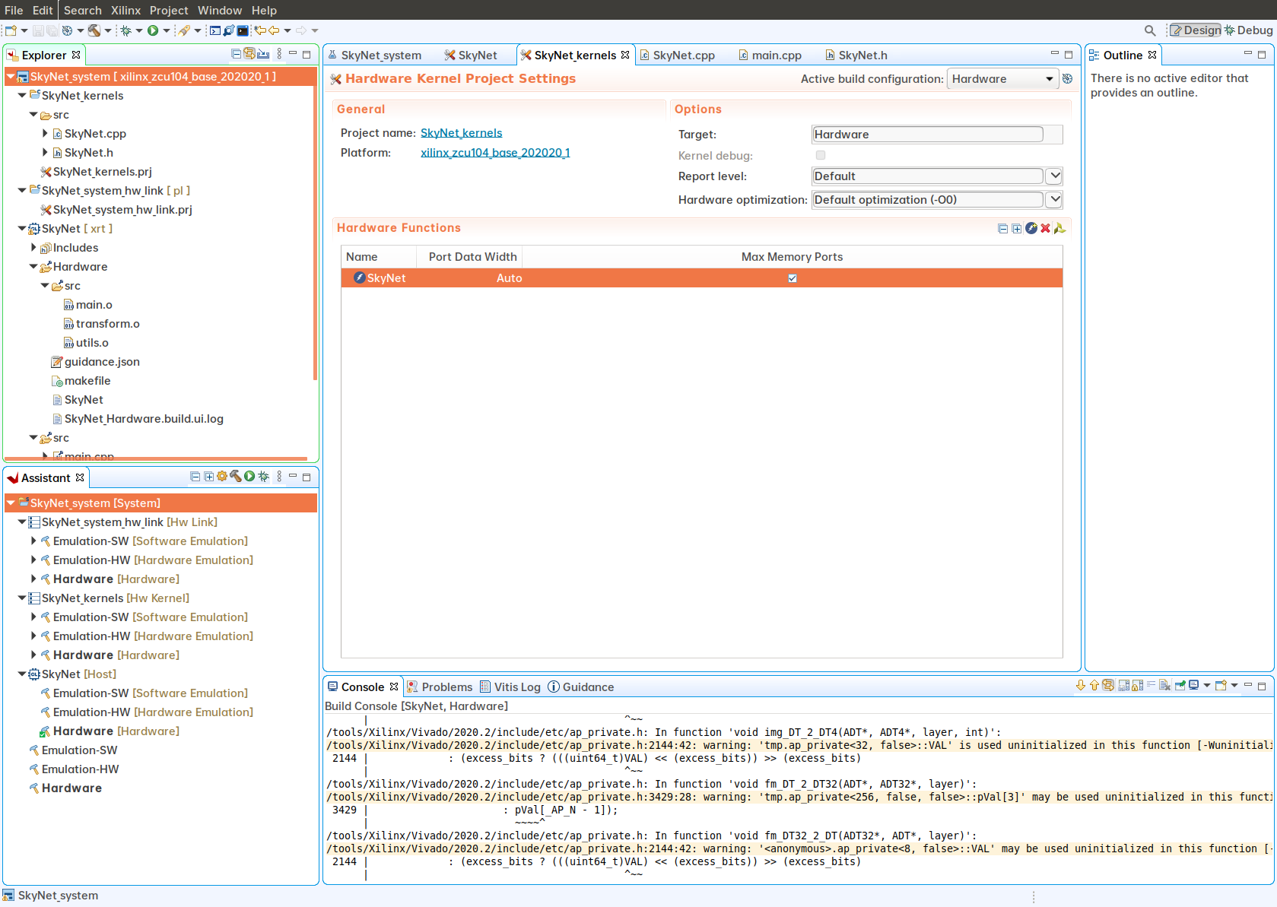Click the green Run icon in main toolbar
This screenshot has width=1277, height=907.
[153, 30]
